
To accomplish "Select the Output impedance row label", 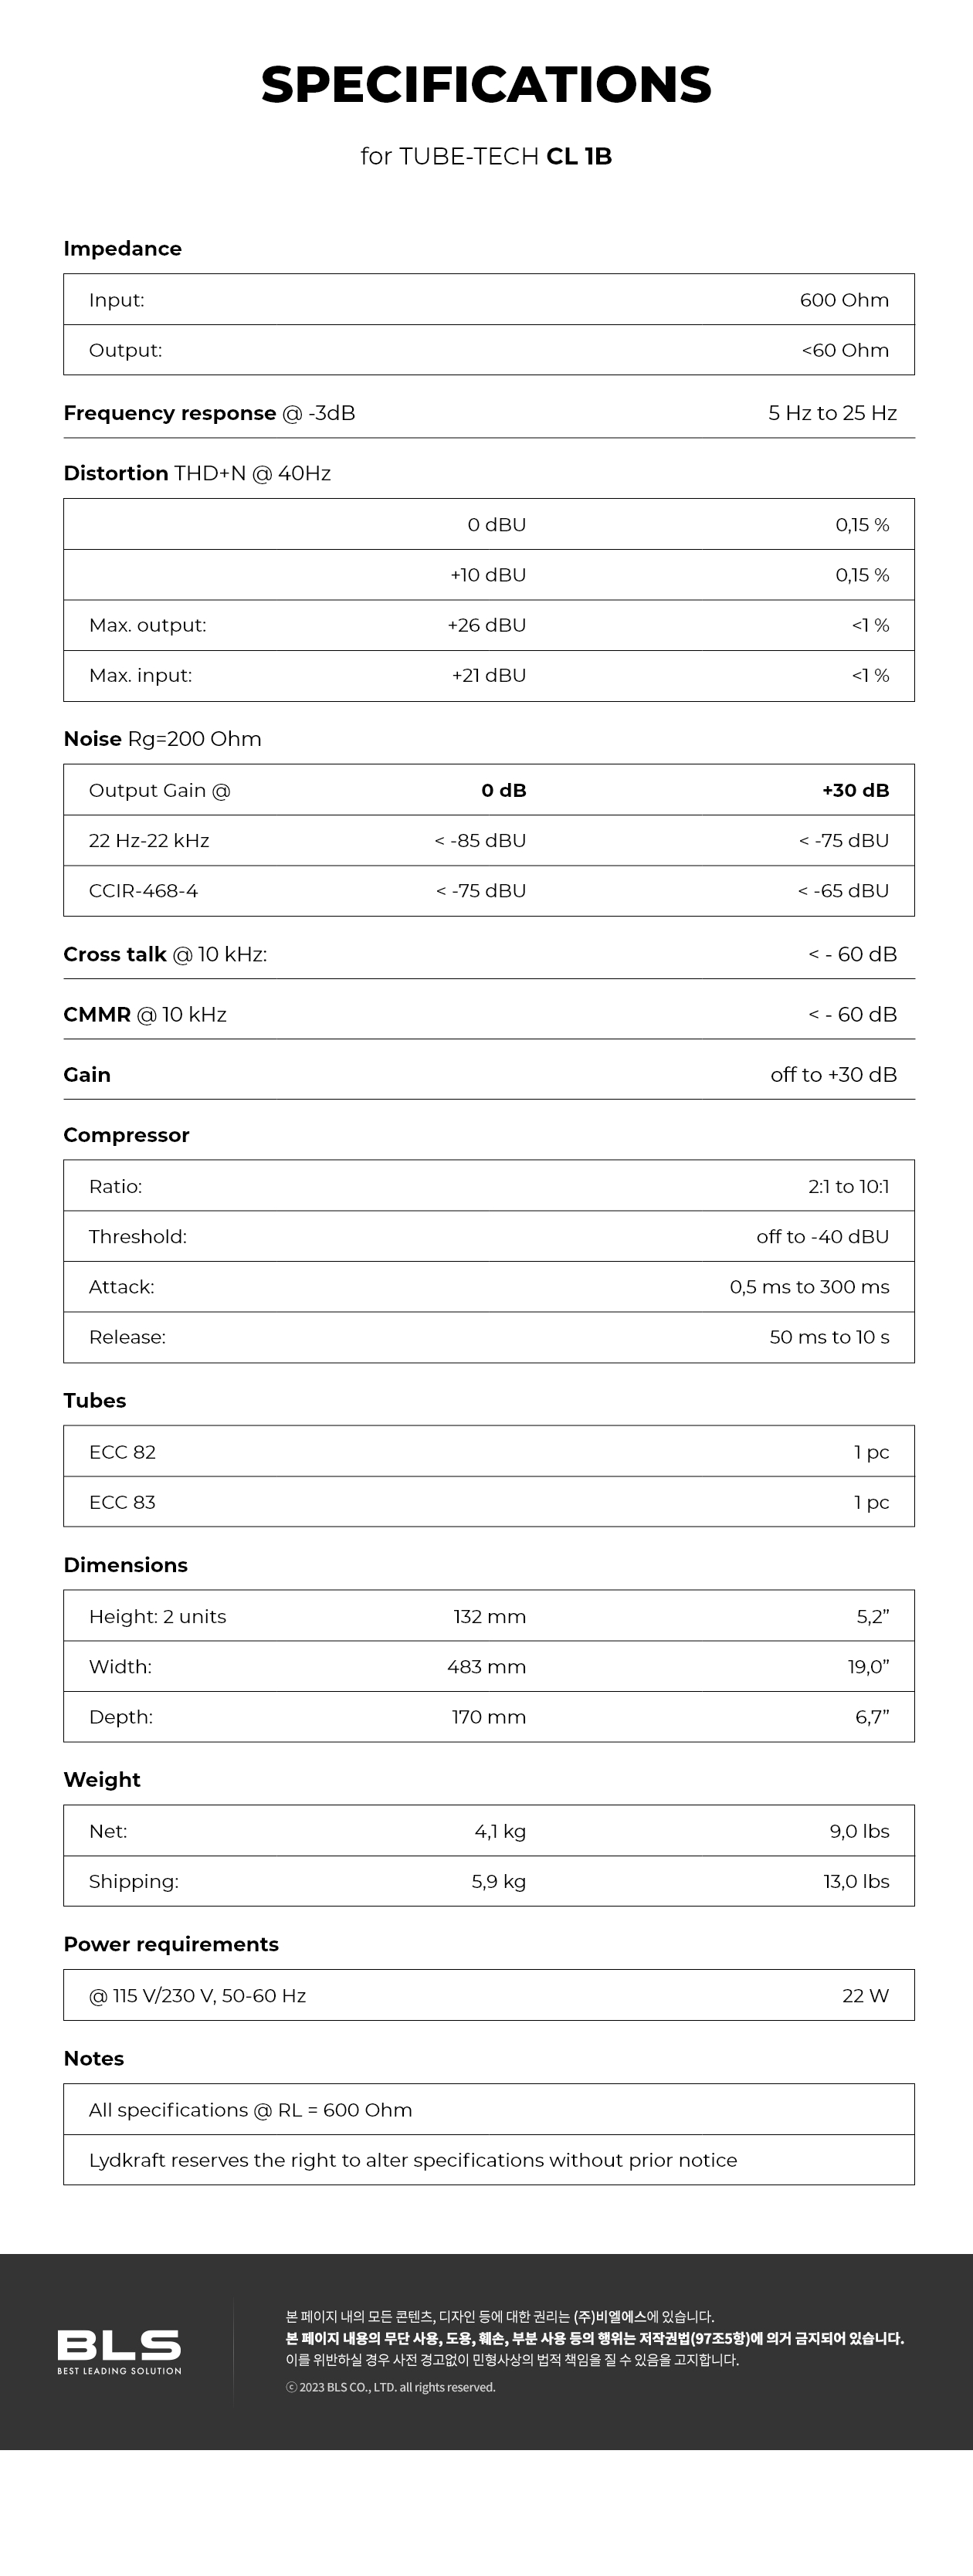I will coord(125,350).
